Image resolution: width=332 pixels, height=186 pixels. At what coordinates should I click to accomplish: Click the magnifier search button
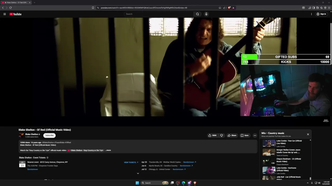197,14
